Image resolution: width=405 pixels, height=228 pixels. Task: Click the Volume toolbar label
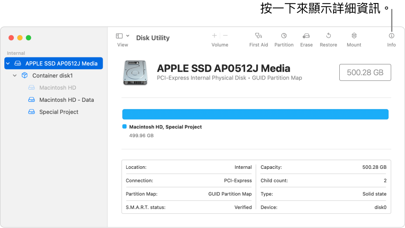pyautogui.click(x=220, y=45)
